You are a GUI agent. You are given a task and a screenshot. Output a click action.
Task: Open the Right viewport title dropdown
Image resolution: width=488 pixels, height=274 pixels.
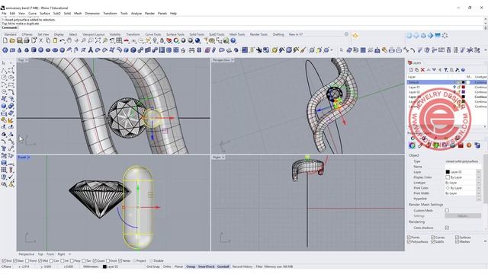[x=223, y=158]
